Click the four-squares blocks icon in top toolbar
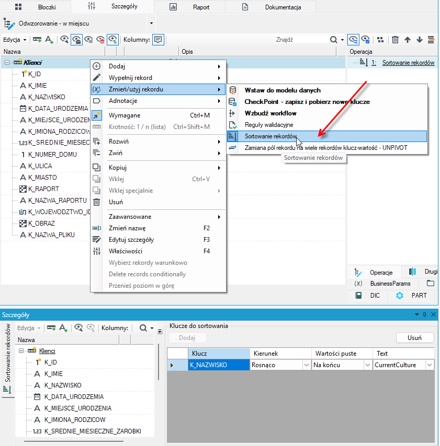 pyautogui.click(x=380, y=40)
